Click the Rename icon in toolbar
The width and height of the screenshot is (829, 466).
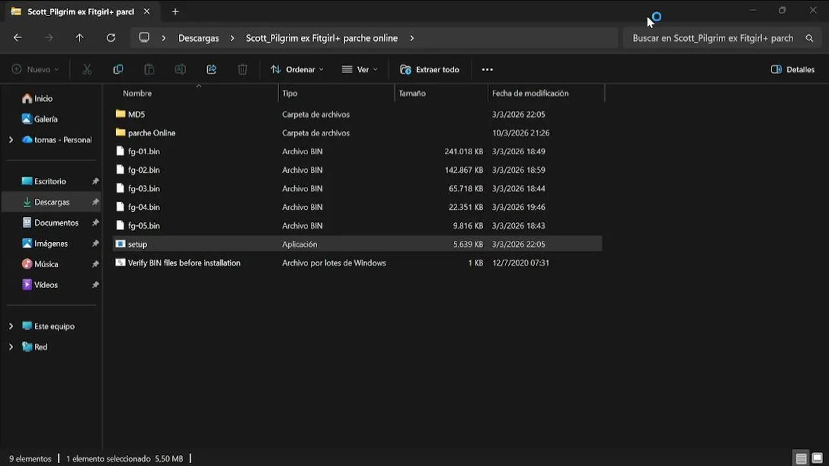click(180, 69)
